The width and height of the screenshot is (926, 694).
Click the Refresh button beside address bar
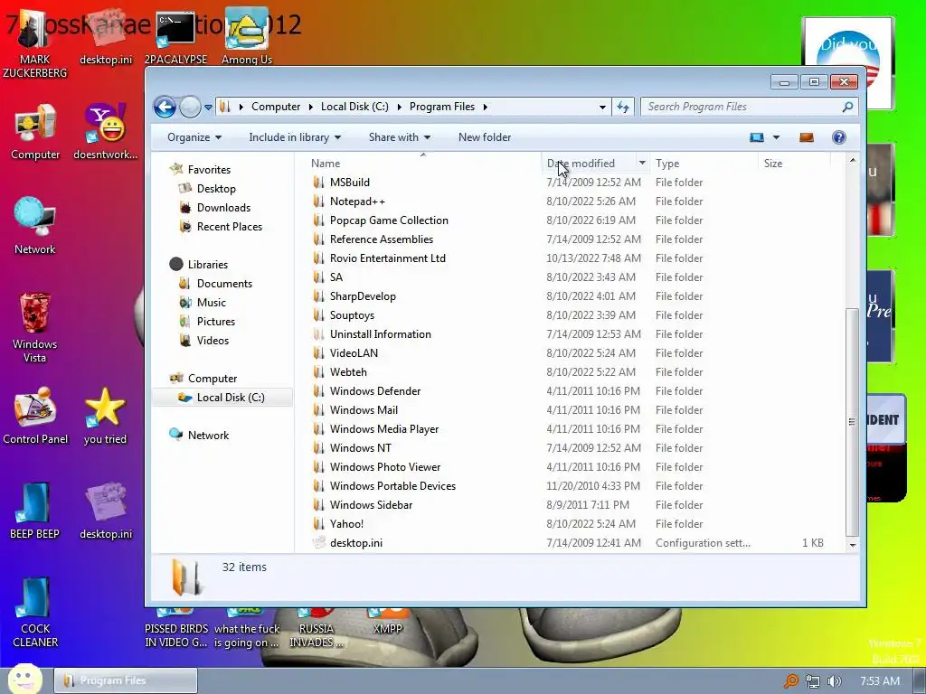click(623, 107)
